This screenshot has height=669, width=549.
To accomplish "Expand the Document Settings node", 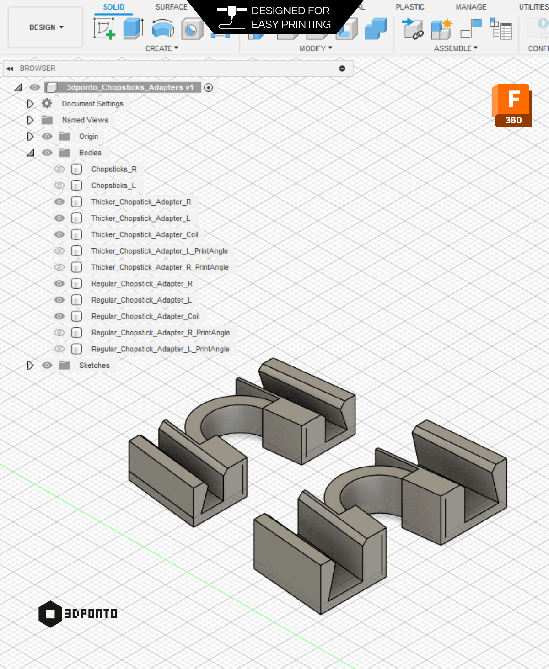I will pos(30,104).
